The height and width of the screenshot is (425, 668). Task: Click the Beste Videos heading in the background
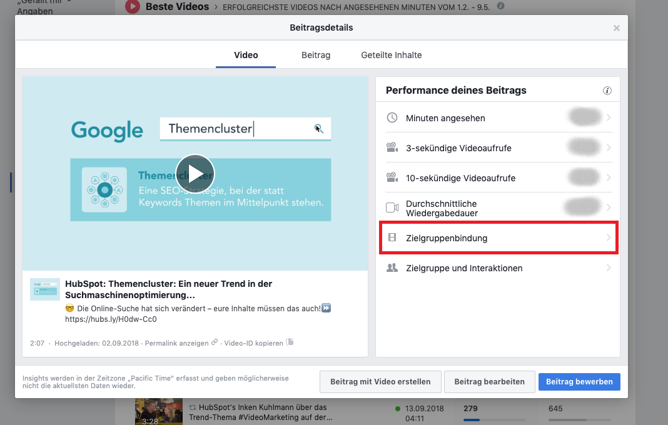click(177, 6)
